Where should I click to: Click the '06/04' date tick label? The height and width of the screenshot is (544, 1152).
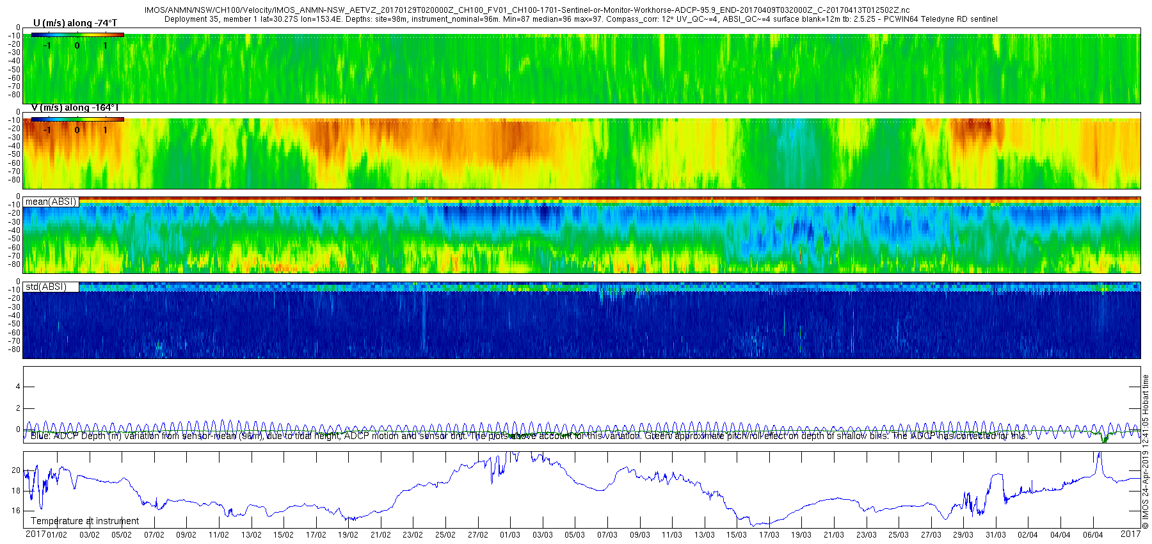pyautogui.click(x=1093, y=535)
